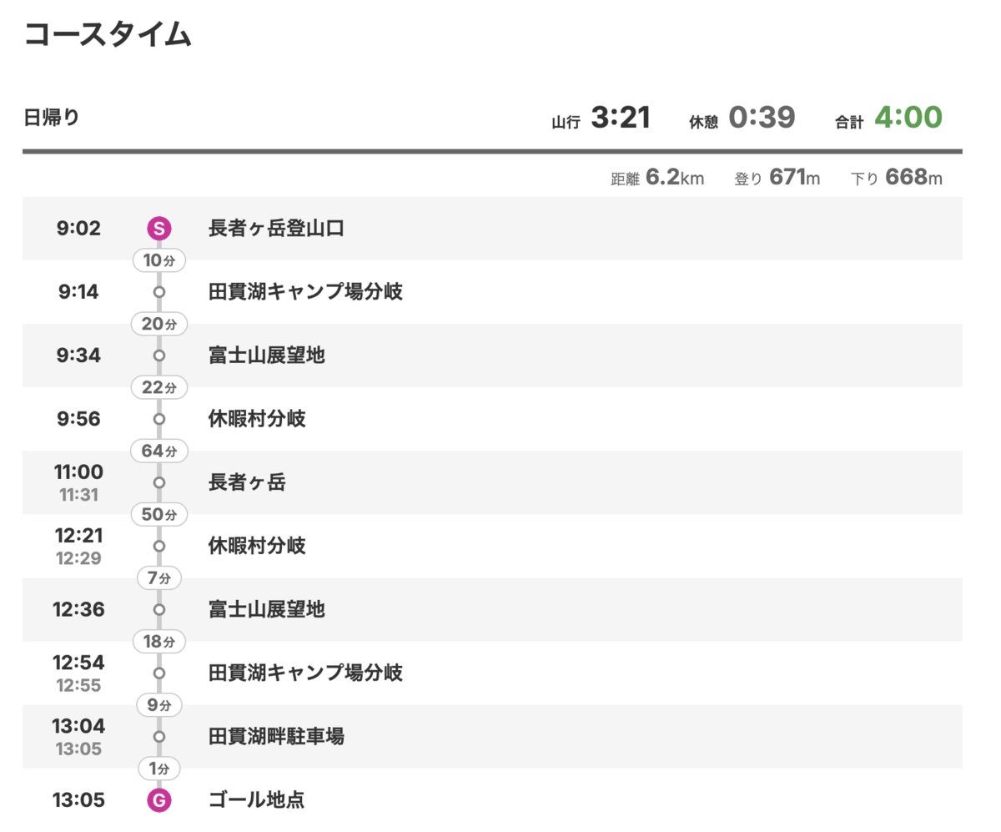Click the waypoint circle beside 11:00 長者ヶ岳
Image resolution: width=1001 pixels, height=832 pixels.
[x=158, y=482]
